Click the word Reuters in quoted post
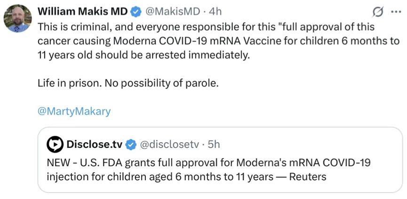Image resolution: width=407 pixels, height=199 pixels. click(308, 177)
